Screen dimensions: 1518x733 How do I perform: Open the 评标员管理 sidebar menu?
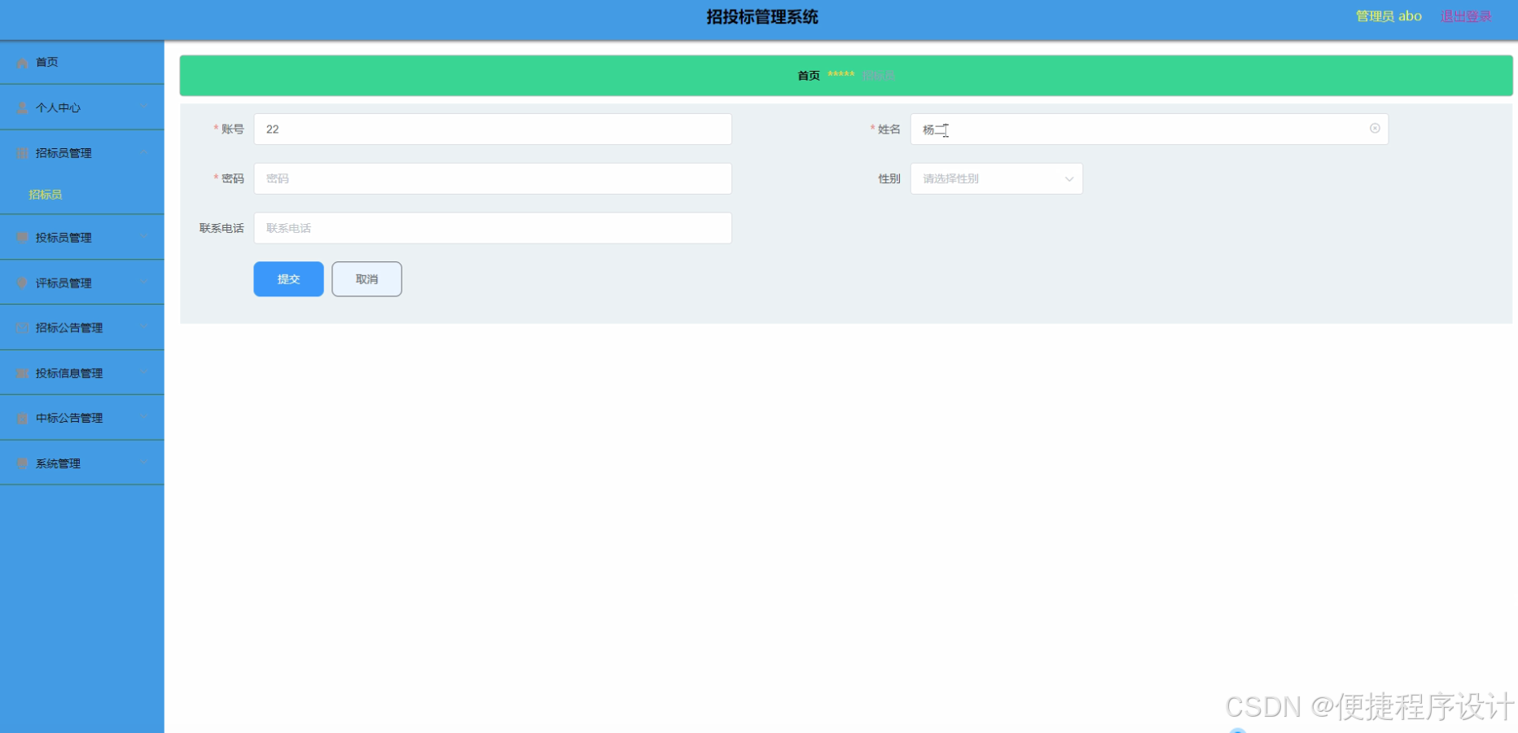81,283
